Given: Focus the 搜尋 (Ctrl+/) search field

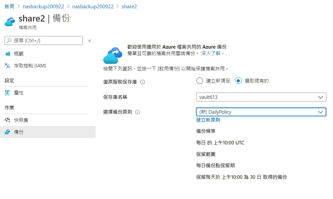Looking at the screenshot, I should (44, 40).
